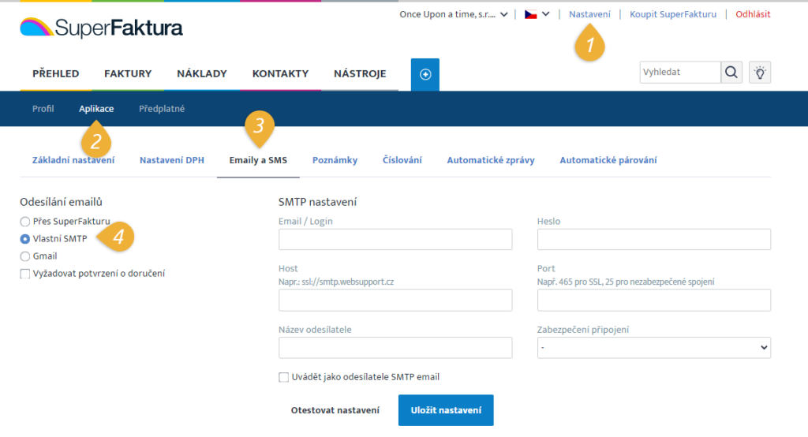
Task: Click the SuperFaktura logo
Action: [x=101, y=28]
